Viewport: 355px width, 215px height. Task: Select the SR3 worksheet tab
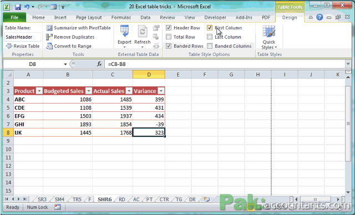click(x=42, y=199)
